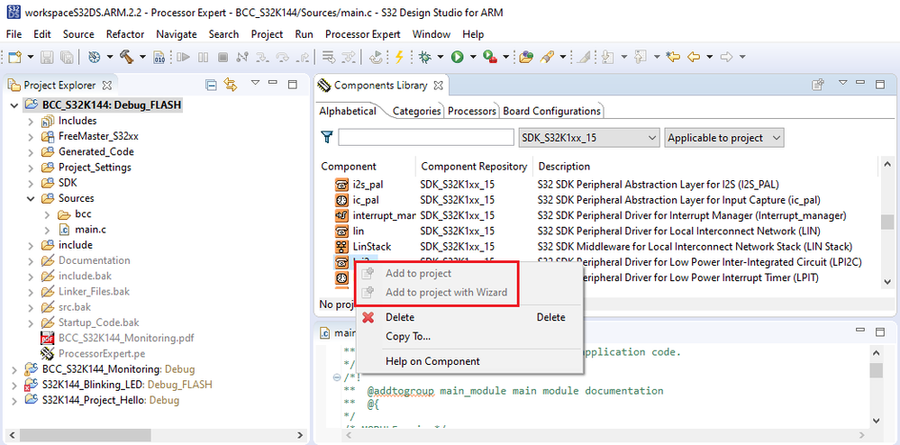The height and width of the screenshot is (445, 900).
Task: Click the LinStack component icon
Action: (341, 246)
